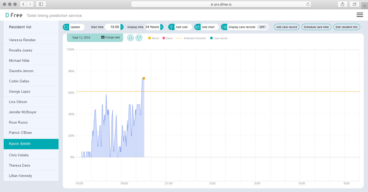This screenshot has width=368, height=192.
Task: Toggle Display care records OFF switch
Action: tap(262, 27)
